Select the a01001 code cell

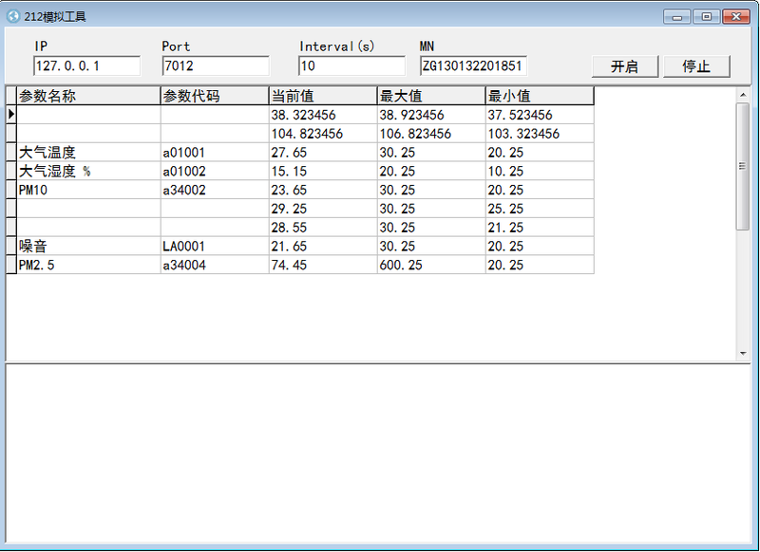215,153
